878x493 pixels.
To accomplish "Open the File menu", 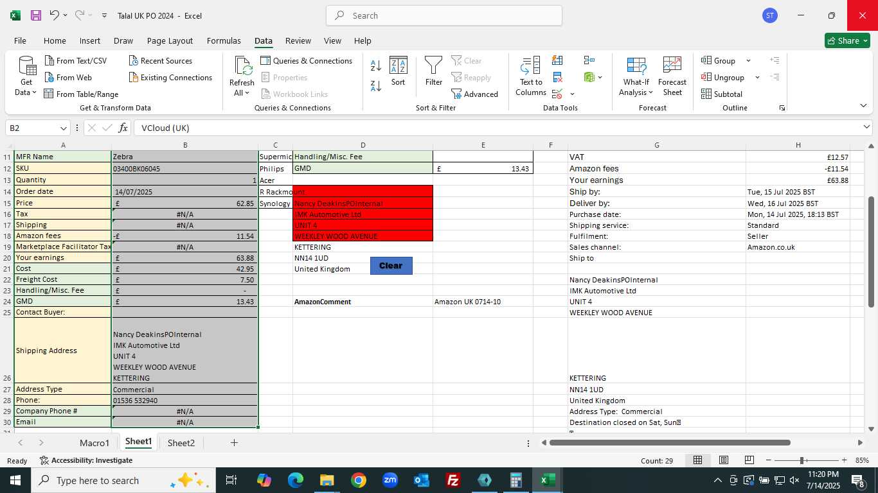I will coord(20,40).
